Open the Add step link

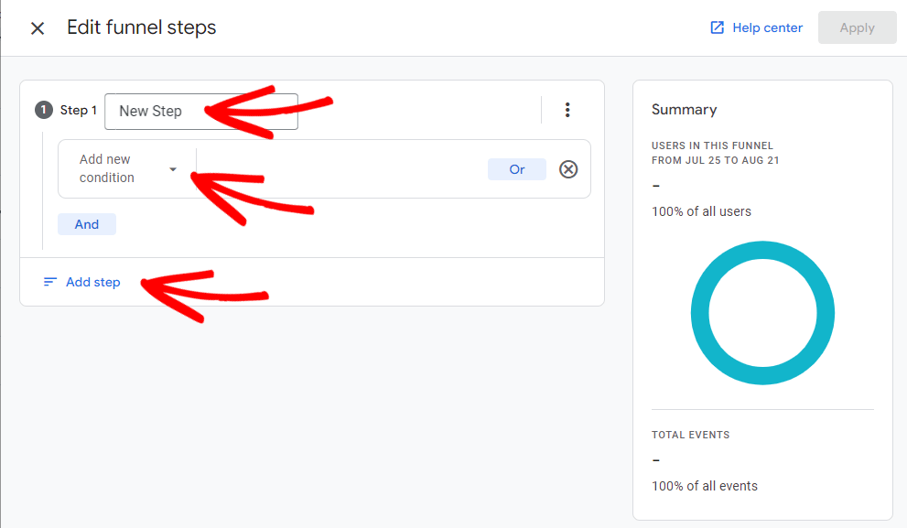pyautogui.click(x=92, y=282)
